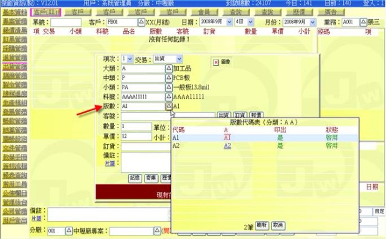Open lookup triangle beside 小類 field
The image size is (386, 239).
[168, 87]
